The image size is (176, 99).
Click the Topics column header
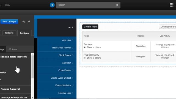[86, 36]
